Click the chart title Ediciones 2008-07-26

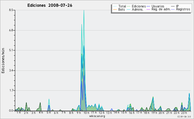click(x=50, y=5)
